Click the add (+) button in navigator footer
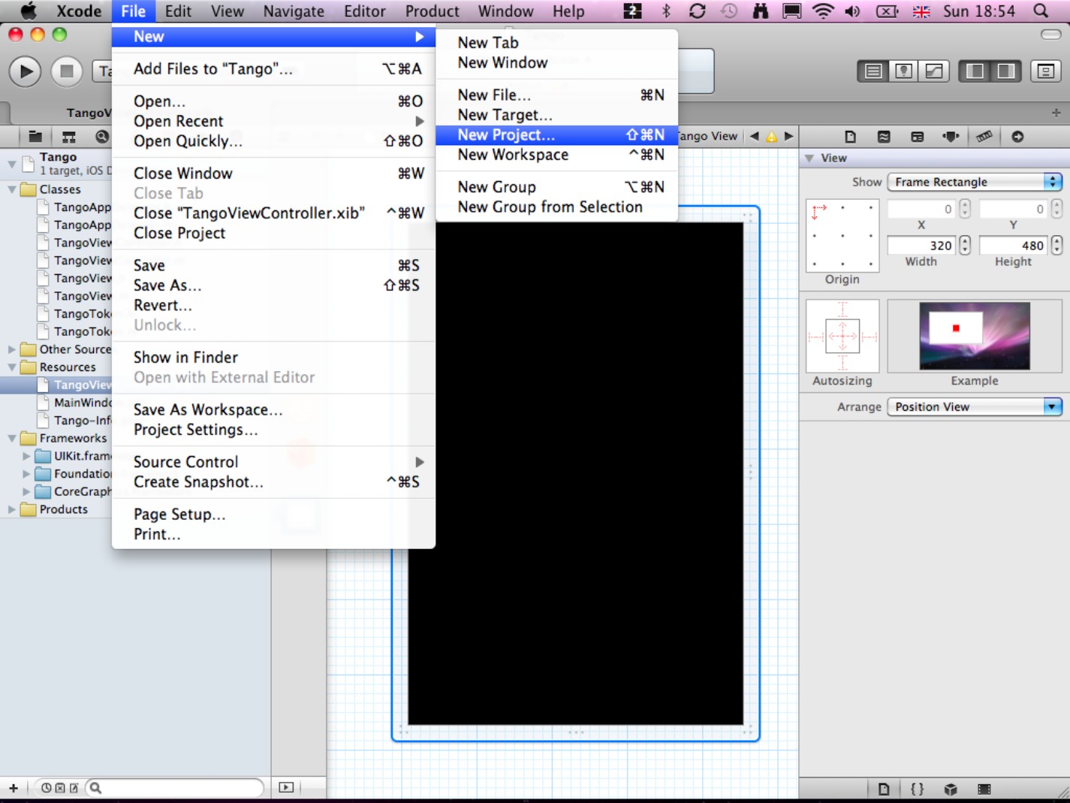The image size is (1070, 803). (14, 787)
